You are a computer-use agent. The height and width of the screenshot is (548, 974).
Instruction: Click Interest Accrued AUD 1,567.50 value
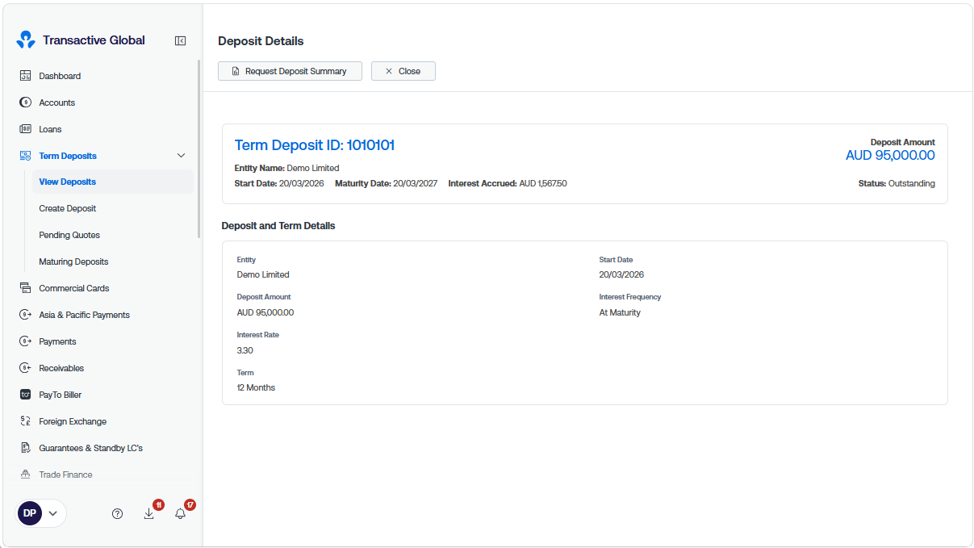(543, 183)
